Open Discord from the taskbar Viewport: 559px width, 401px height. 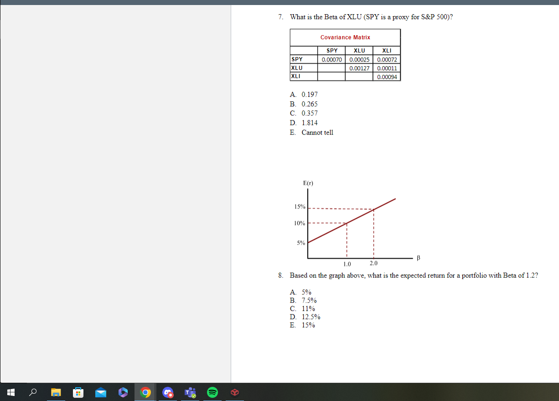(x=168, y=392)
